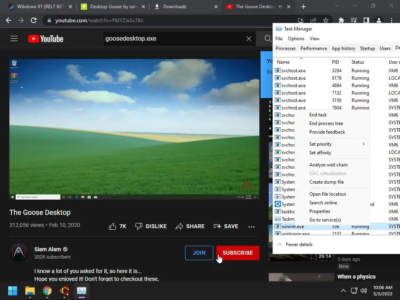400x300 pixels.
Task: Open the network tray icon
Action: [354, 291]
